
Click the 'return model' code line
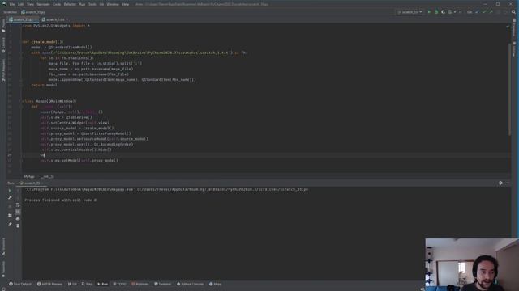click(x=44, y=85)
